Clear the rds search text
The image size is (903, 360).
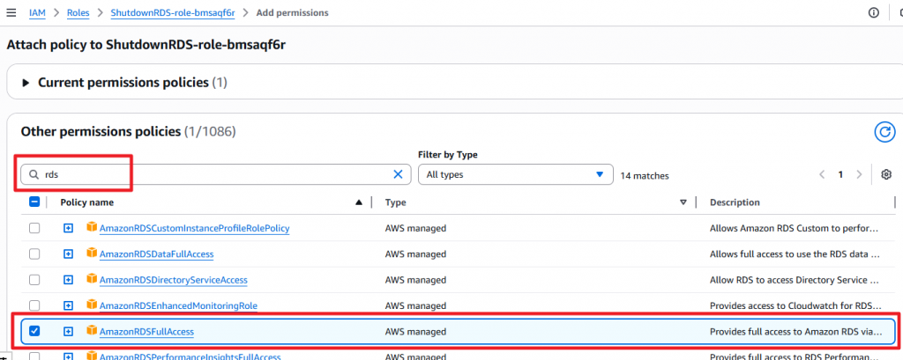coord(398,175)
